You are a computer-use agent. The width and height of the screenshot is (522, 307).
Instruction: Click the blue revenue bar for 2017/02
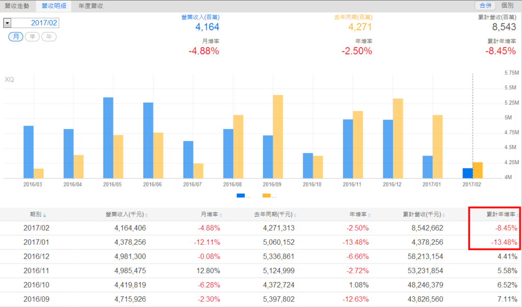click(468, 173)
